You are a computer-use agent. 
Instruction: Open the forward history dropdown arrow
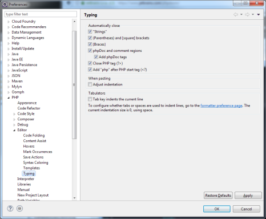coord(253,14)
